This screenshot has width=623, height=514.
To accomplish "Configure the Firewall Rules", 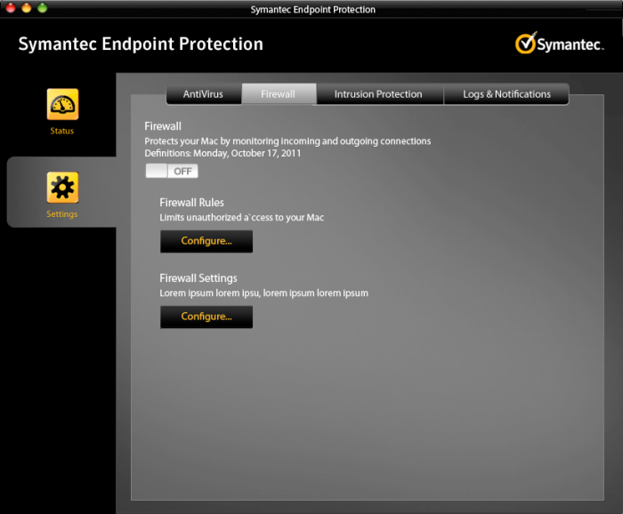I will tap(206, 241).
